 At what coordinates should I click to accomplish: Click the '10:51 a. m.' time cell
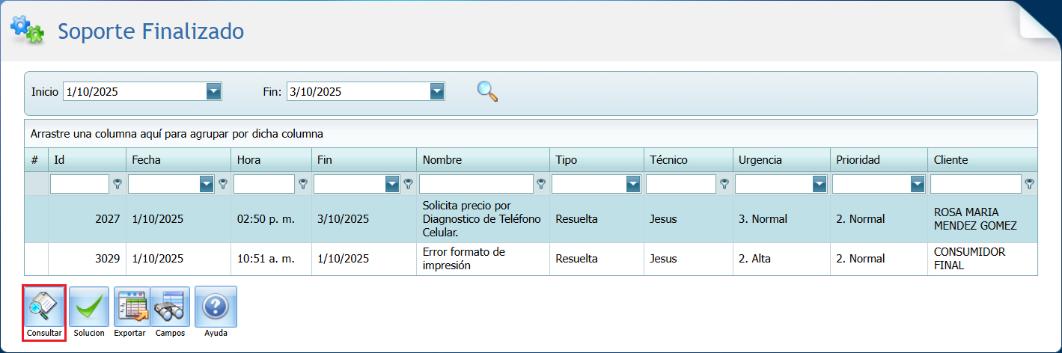[271, 259]
